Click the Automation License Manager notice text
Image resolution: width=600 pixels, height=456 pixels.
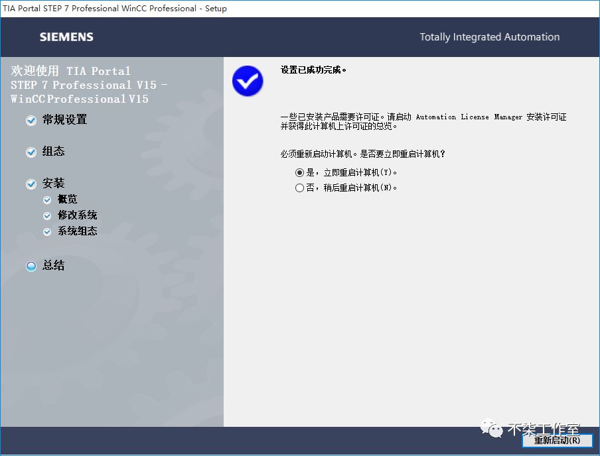click(x=423, y=121)
